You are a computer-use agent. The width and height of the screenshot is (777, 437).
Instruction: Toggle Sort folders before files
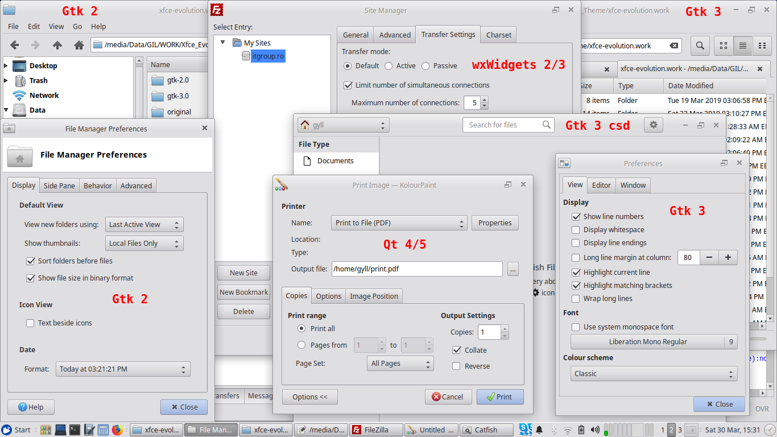point(31,261)
